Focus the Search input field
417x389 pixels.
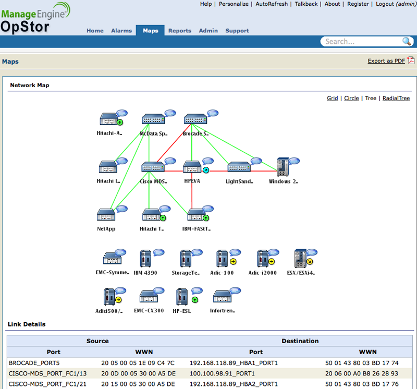click(x=362, y=42)
